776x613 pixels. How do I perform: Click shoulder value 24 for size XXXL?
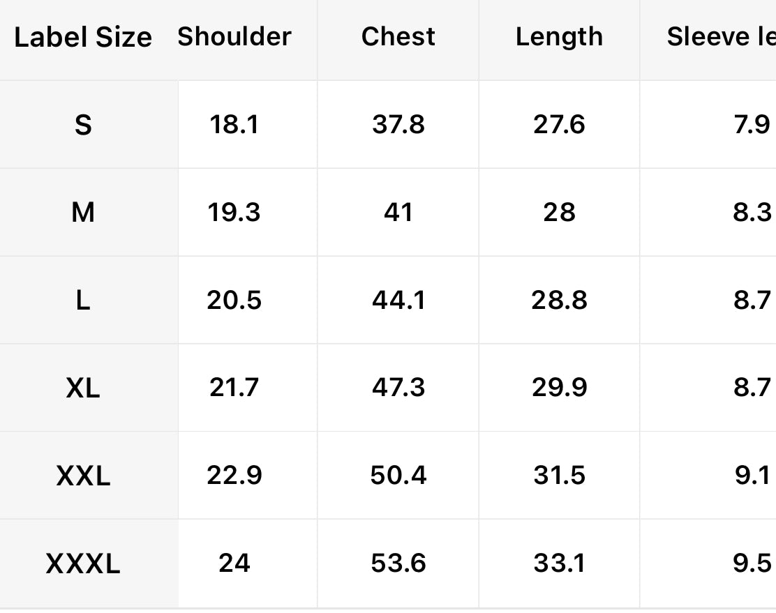click(234, 563)
